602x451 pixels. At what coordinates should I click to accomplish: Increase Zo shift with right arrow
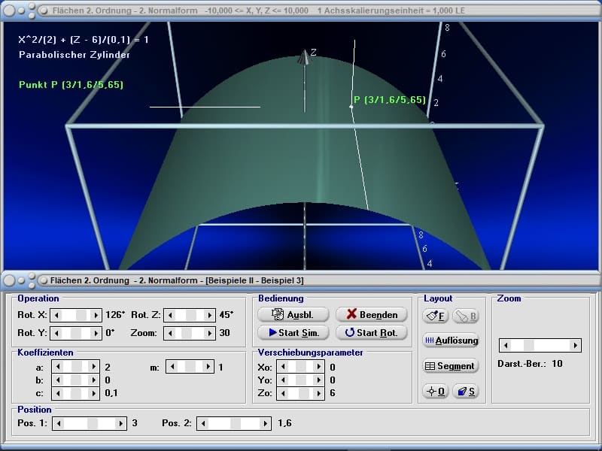pyautogui.click(x=318, y=393)
